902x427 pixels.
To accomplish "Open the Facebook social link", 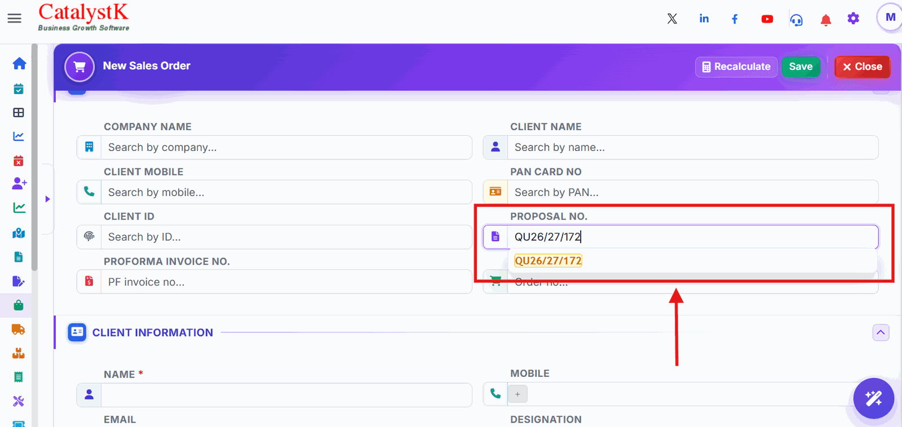I will [x=735, y=19].
